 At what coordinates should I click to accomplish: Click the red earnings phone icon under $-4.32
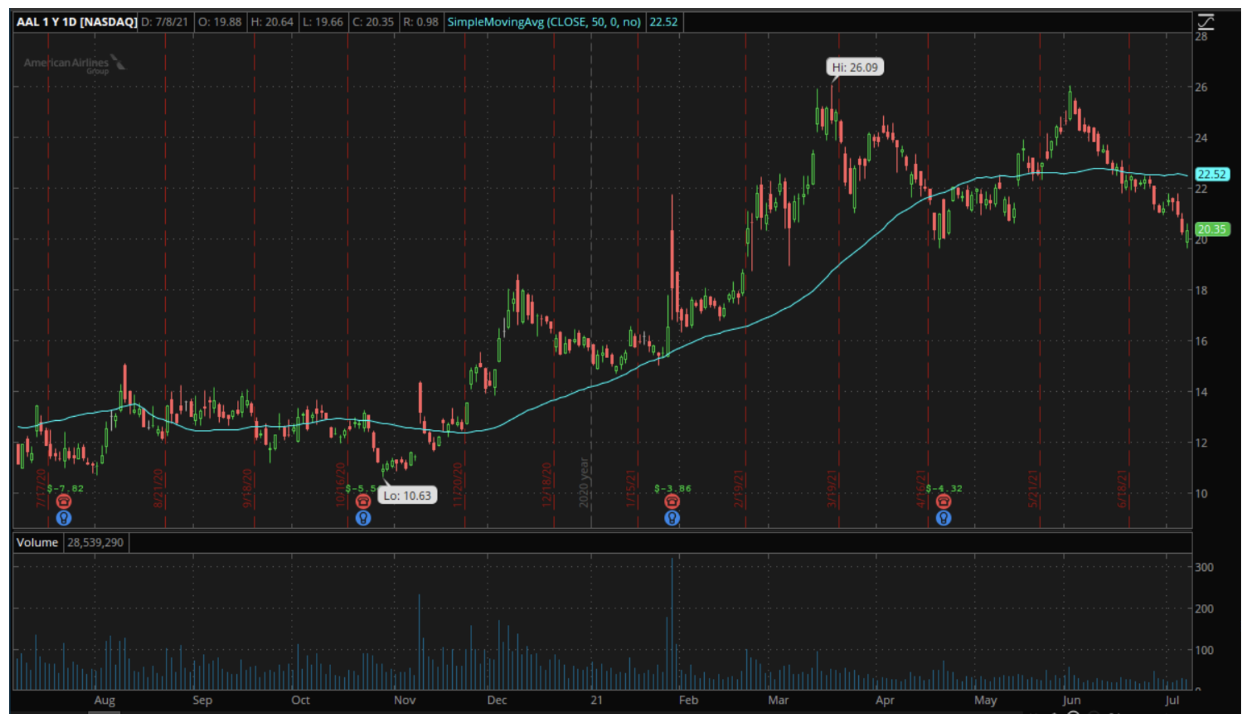(944, 502)
